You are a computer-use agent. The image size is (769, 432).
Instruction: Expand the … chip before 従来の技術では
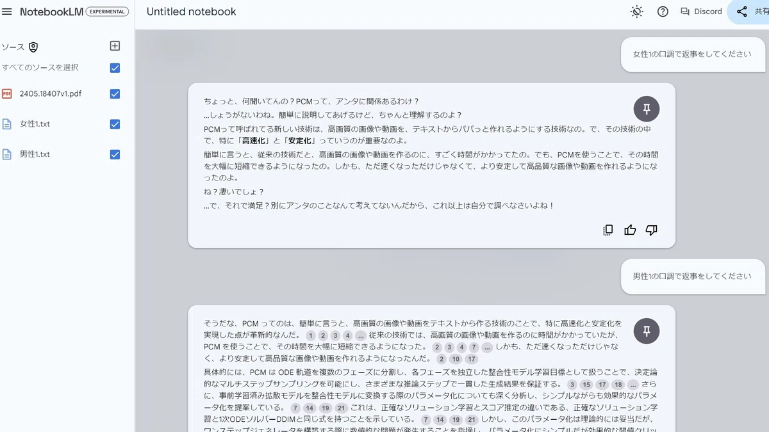point(361,335)
